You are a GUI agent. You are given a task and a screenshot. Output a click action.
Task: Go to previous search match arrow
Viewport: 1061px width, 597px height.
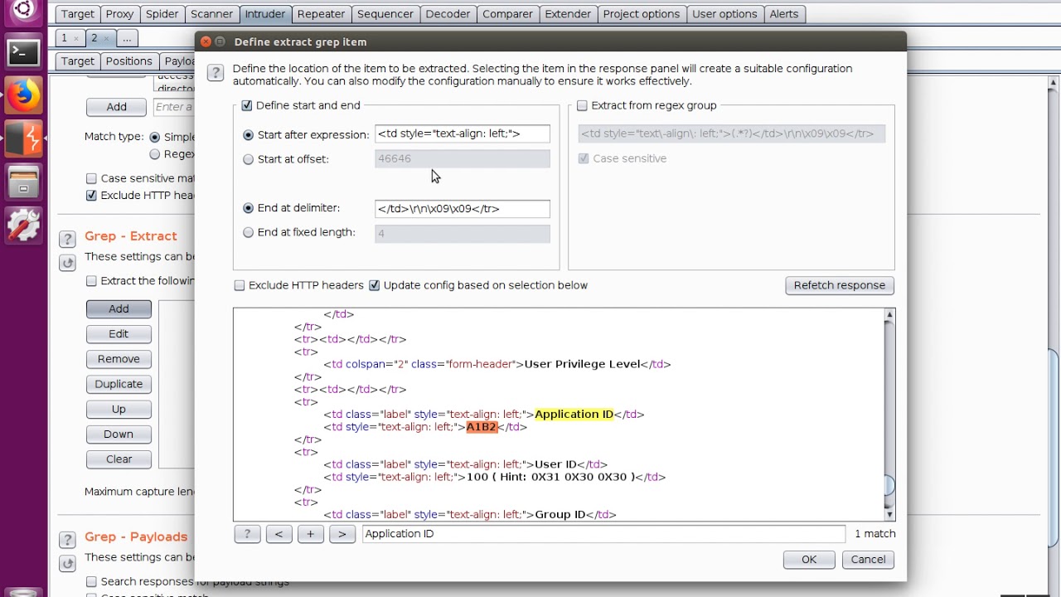click(279, 534)
